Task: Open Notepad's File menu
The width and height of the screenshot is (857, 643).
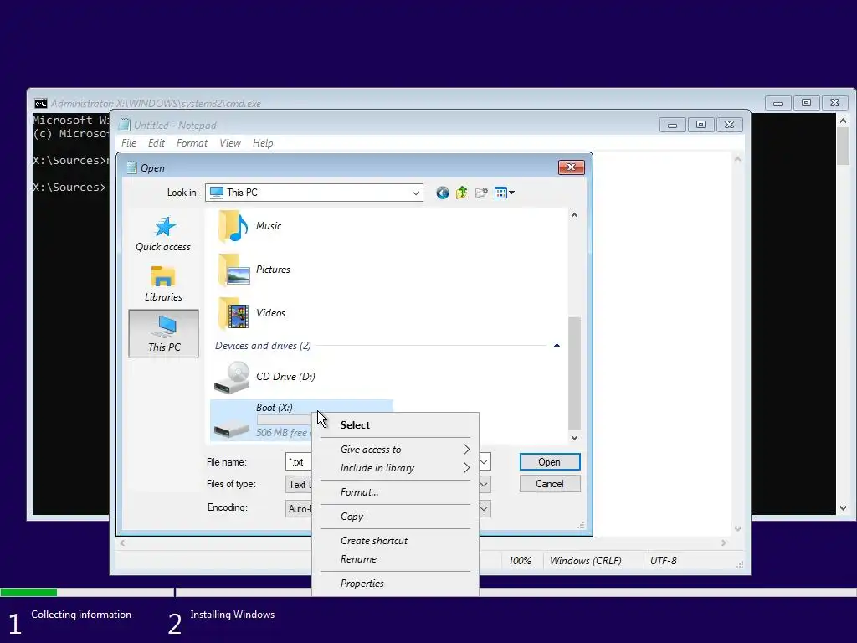Action: pyautogui.click(x=129, y=143)
